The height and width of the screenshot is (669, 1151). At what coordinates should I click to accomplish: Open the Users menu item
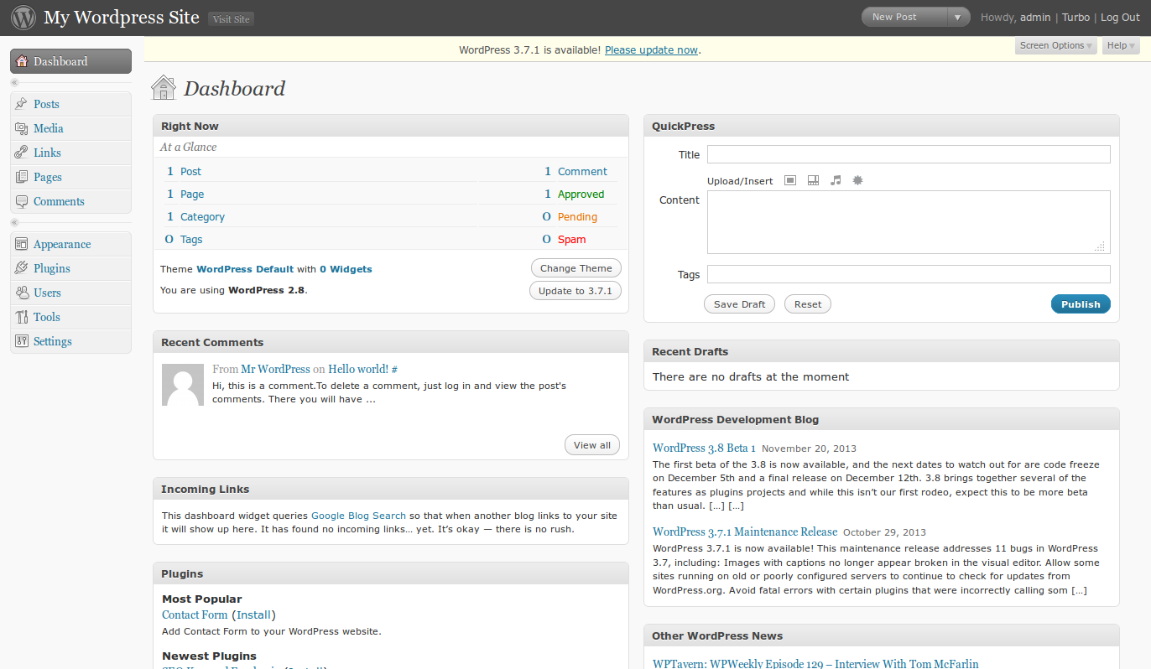coord(70,293)
